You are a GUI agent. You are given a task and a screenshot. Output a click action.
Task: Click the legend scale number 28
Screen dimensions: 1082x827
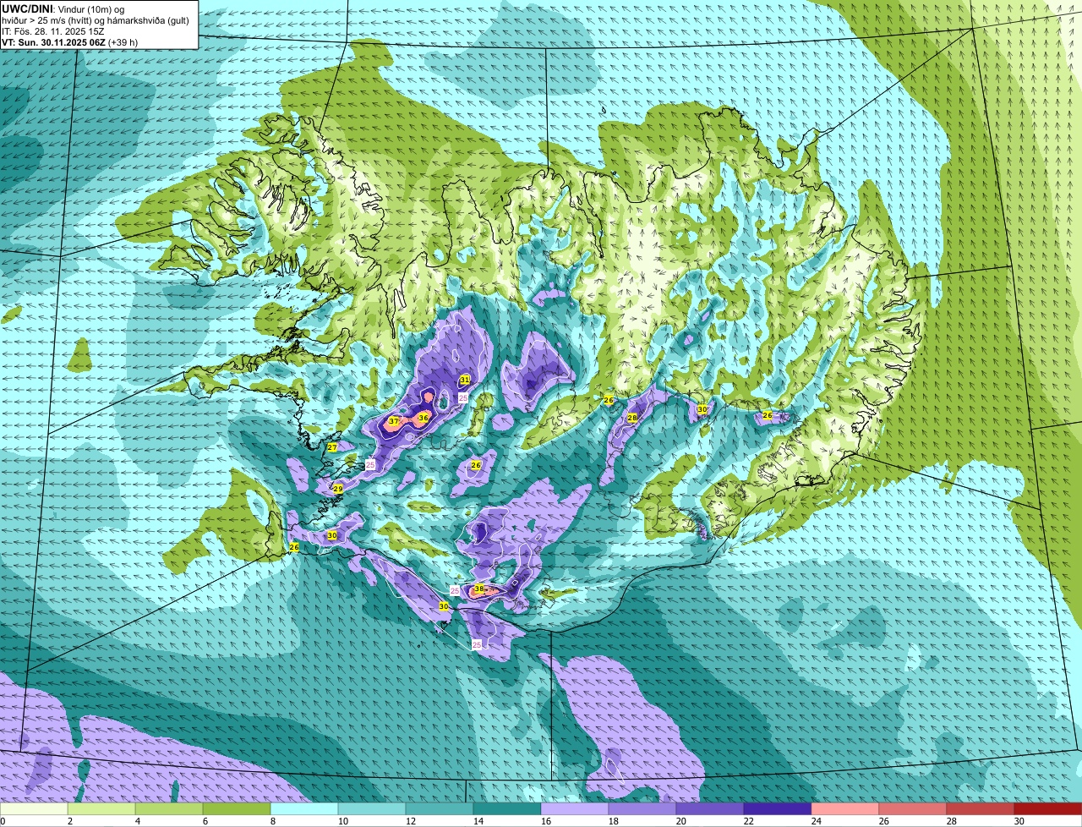pyautogui.click(x=952, y=821)
